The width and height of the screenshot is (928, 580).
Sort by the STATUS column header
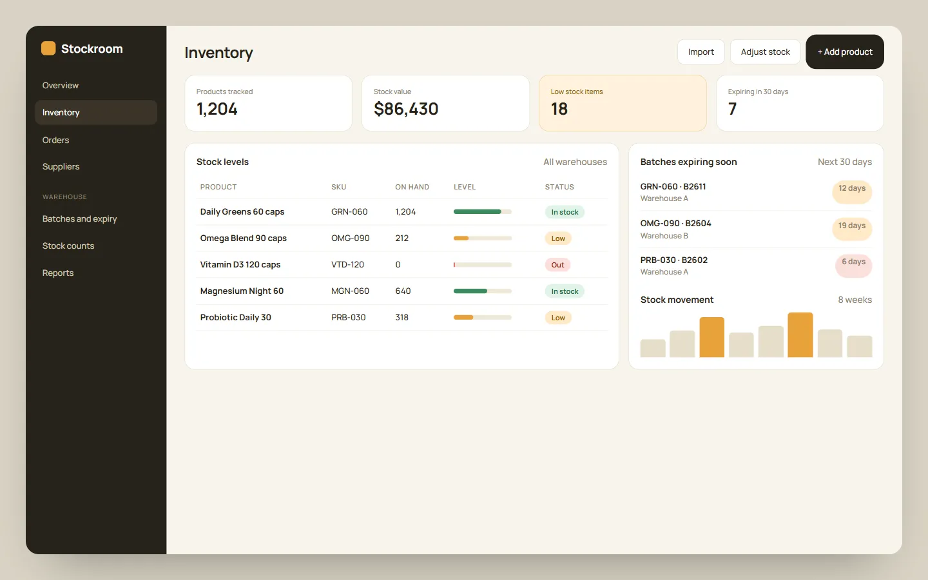[x=559, y=187]
